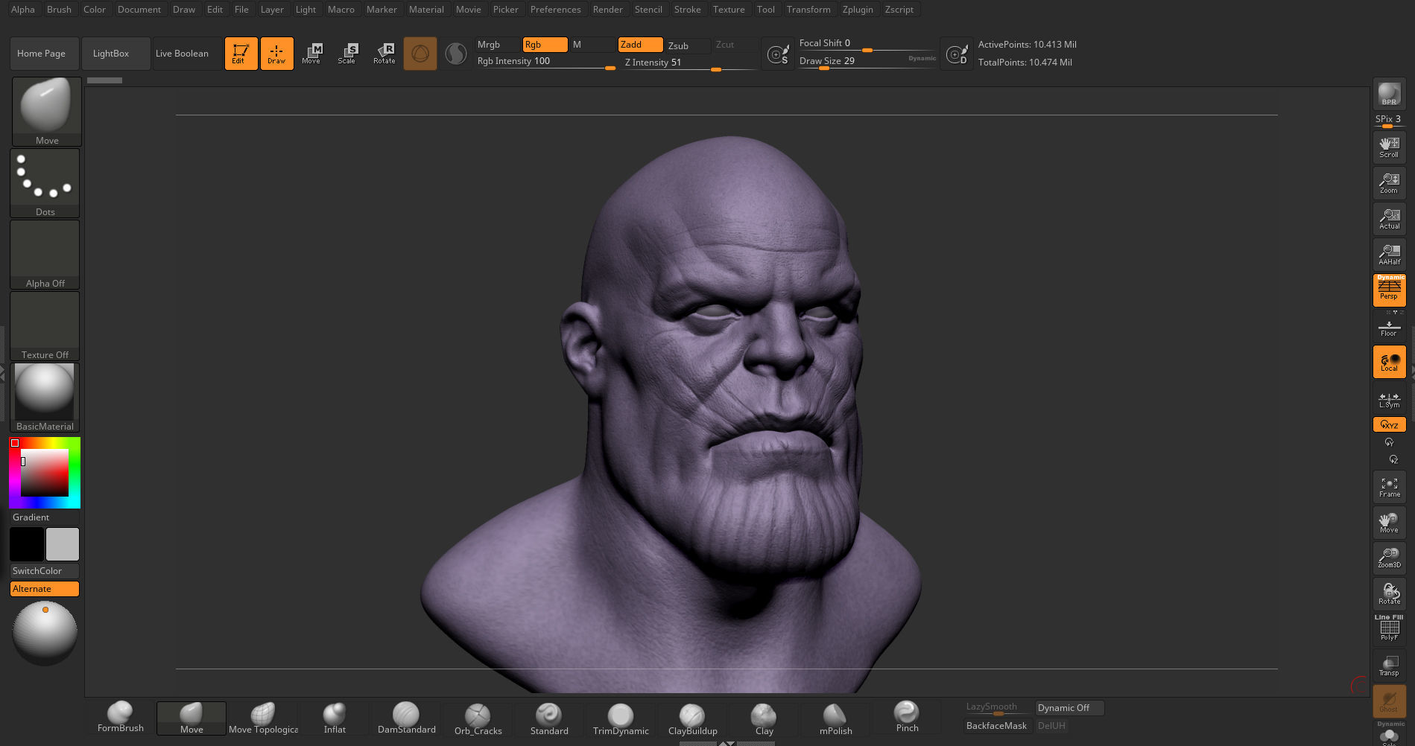Open the BasicMaterial picker

(45, 398)
